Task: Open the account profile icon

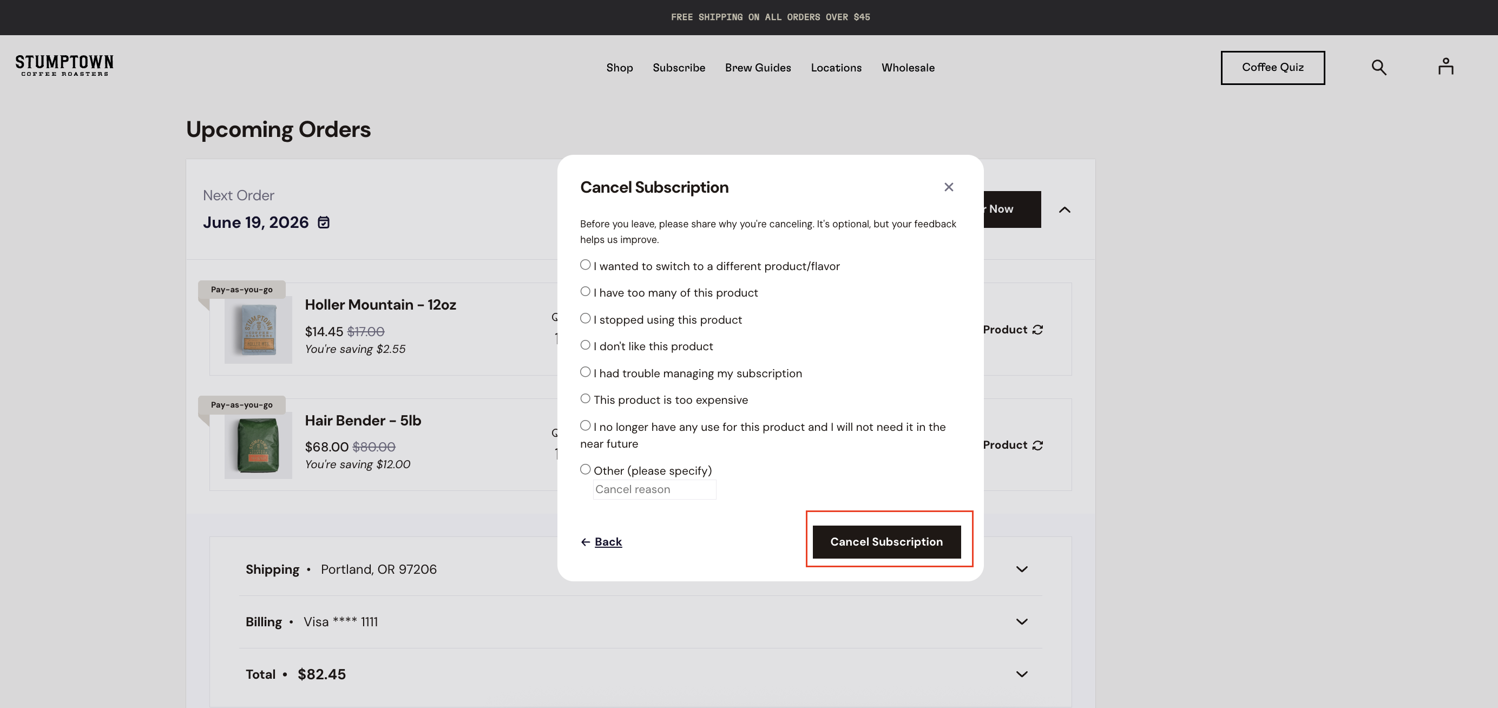Action: (1446, 67)
